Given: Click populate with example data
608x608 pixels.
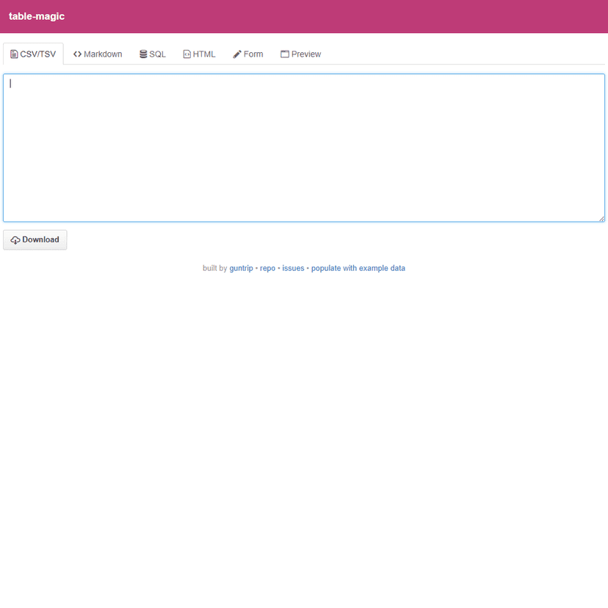Looking at the screenshot, I should point(358,269).
